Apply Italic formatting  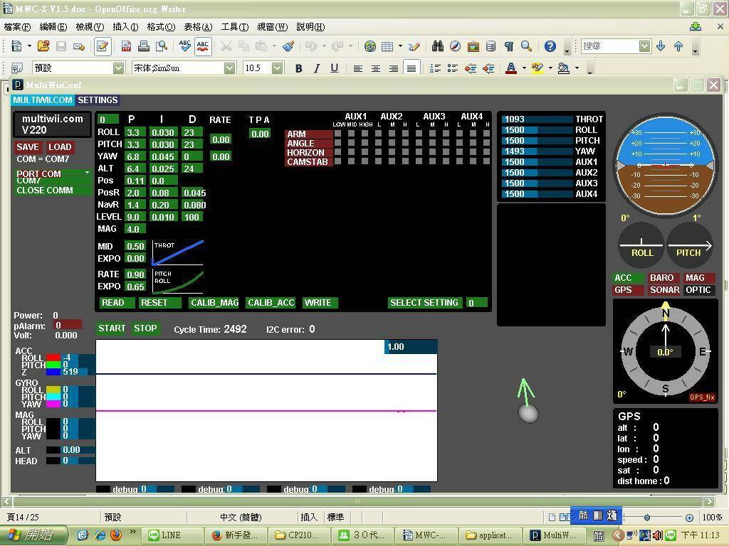[317, 68]
